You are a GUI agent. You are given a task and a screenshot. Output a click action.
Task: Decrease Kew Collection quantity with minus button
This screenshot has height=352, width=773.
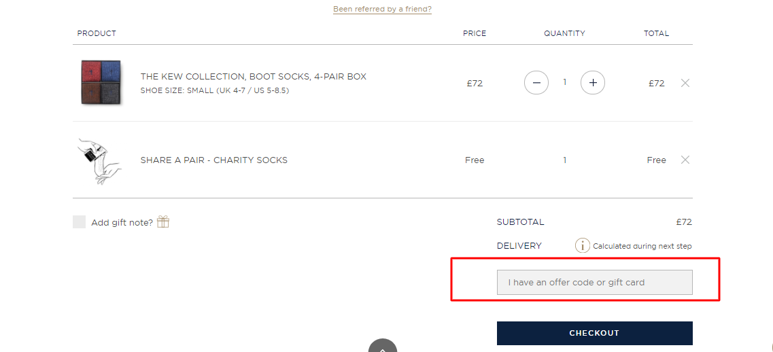pyautogui.click(x=536, y=83)
